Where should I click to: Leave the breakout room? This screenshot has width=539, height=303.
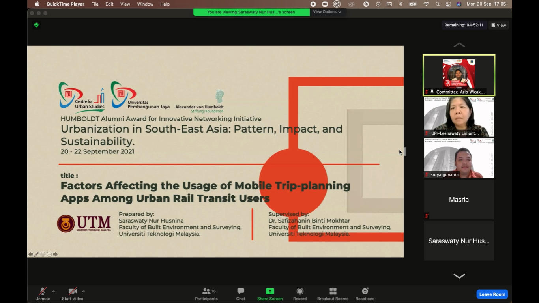(492, 294)
